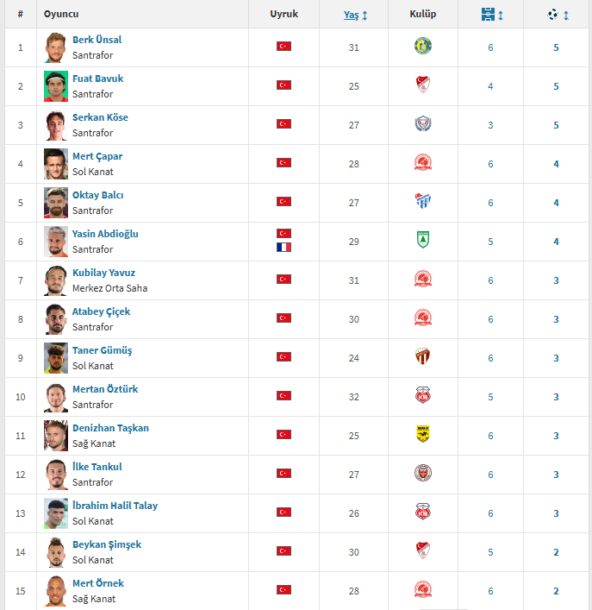Click Mert Örnek's matches number 6

[x=490, y=591]
